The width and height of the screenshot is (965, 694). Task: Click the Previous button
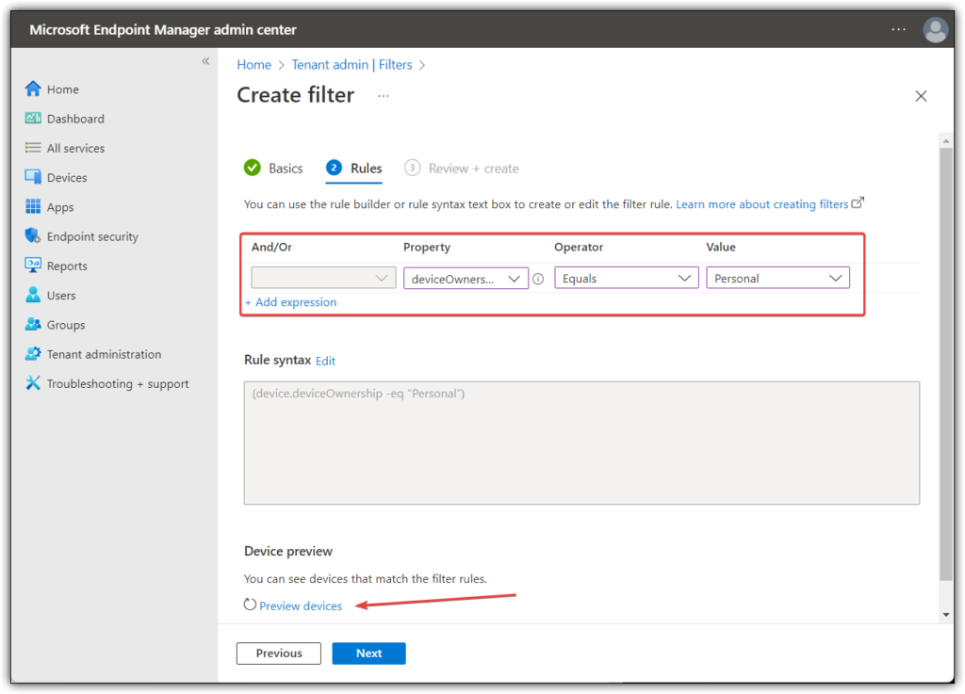[279, 653]
